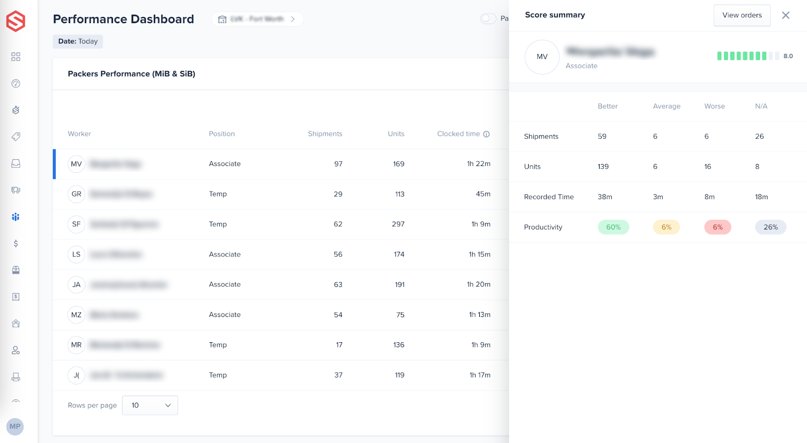Viewport: 807px width, 443px height.
Task: Click the 1h 20m clocked time cell
Action: 479,285
